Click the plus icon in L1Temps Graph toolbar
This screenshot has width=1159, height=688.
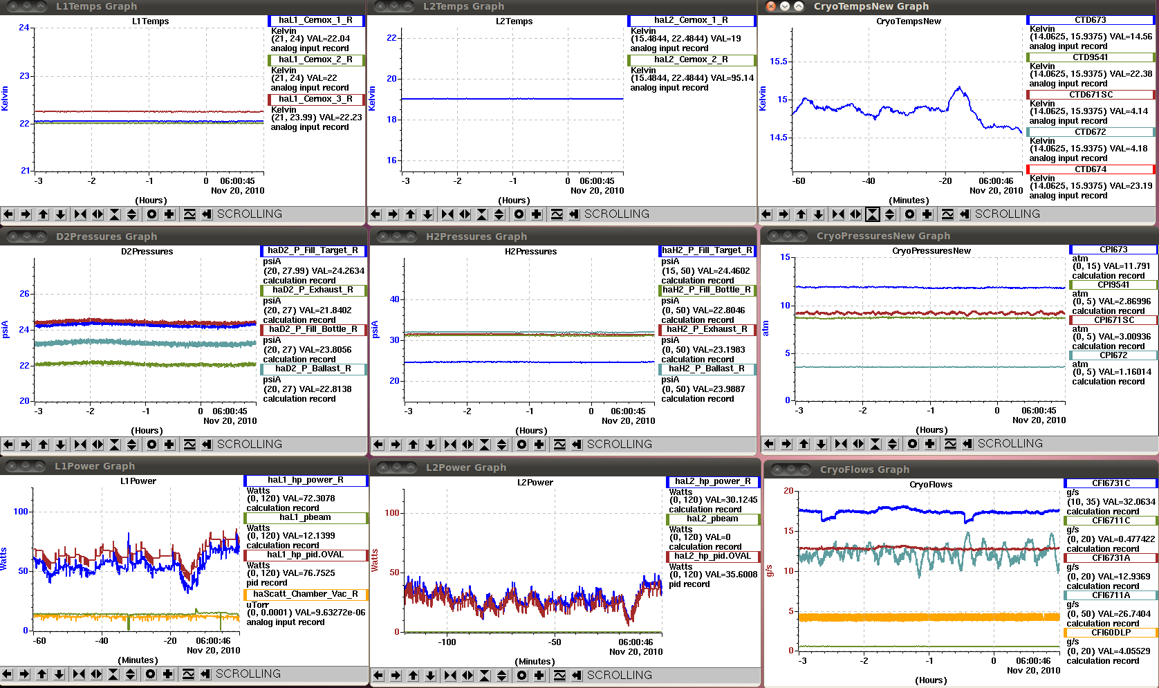pyautogui.click(x=169, y=214)
